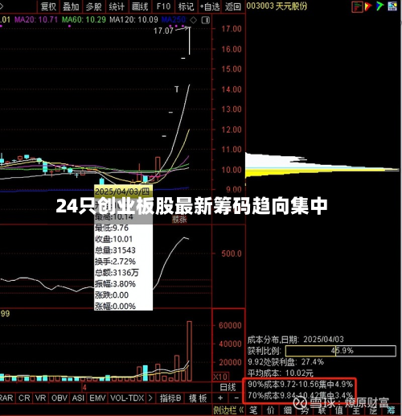The image size is (402, 416).
Task: Activate the 画线 drawing tool
Action: (140, 6)
